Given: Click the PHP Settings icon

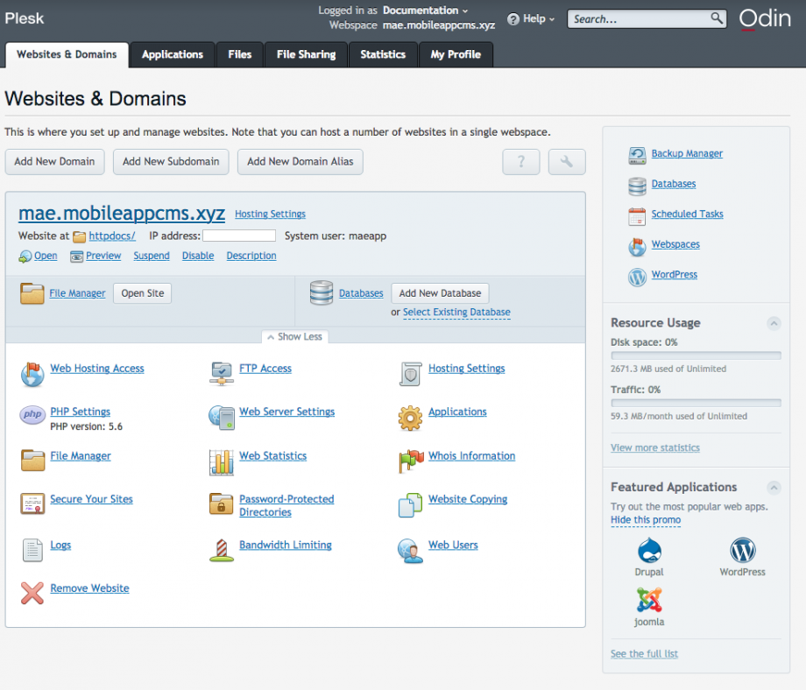Looking at the screenshot, I should coord(32,415).
